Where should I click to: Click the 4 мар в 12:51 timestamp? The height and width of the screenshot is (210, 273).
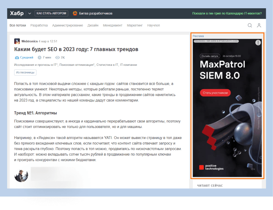[48, 41]
